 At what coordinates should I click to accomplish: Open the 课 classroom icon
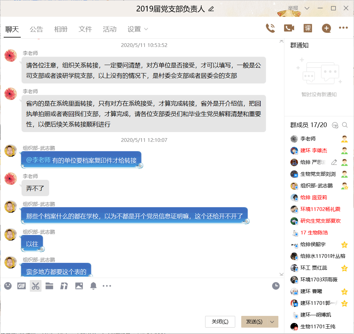click(x=307, y=28)
